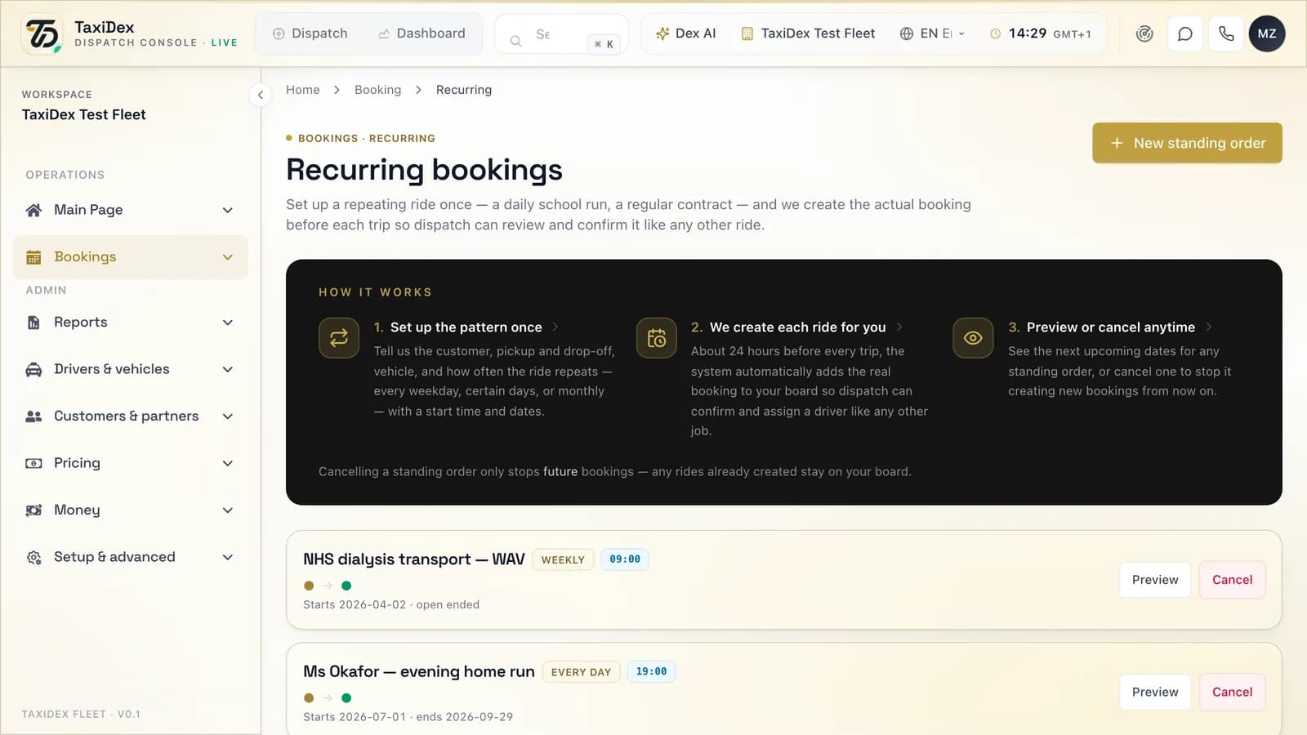Viewport: 1307px width, 735px height.
Task: Click Ms Okafor — evening home run title
Action: (419, 671)
